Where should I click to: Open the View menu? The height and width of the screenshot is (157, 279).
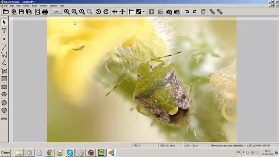pyautogui.click(x=18, y=6)
